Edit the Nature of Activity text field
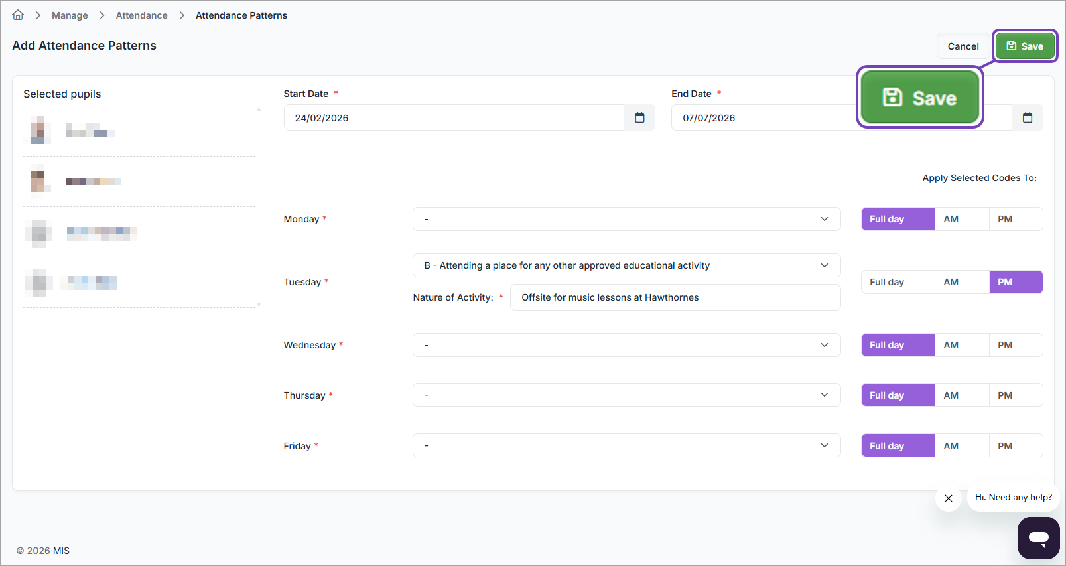1066x566 pixels. (x=675, y=297)
